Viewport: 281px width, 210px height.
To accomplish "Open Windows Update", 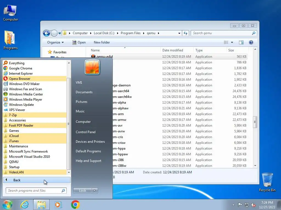I will click(x=35, y=105).
